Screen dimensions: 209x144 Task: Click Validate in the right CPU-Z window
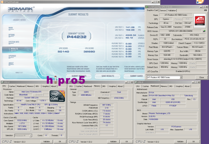click(180, 141)
